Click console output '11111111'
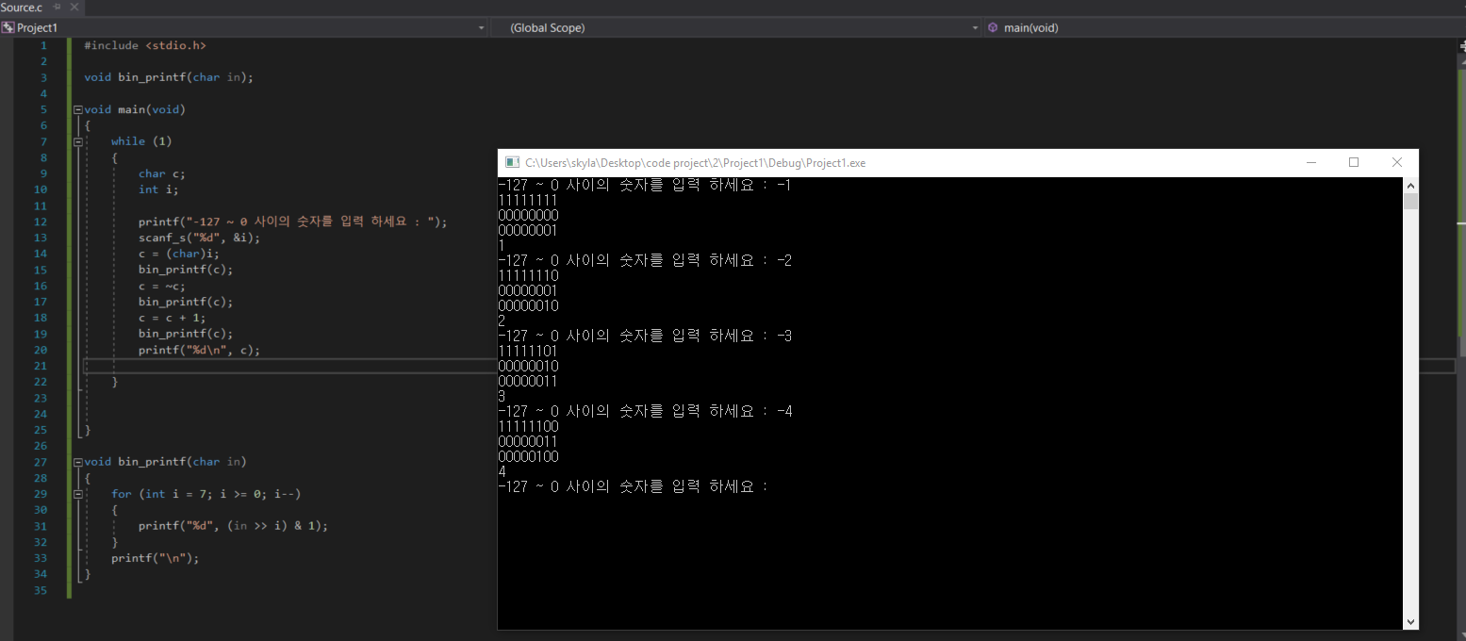This screenshot has width=1466, height=641. pyautogui.click(x=528, y=201)
